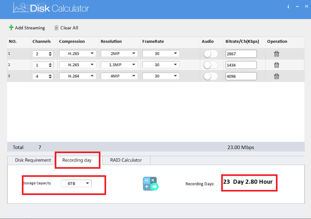Toggle audio switch for row 2

pos(210,65)
